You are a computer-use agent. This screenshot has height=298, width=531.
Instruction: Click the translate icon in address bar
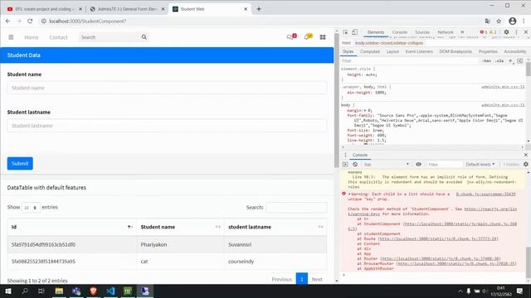click(x=487, y=21)
